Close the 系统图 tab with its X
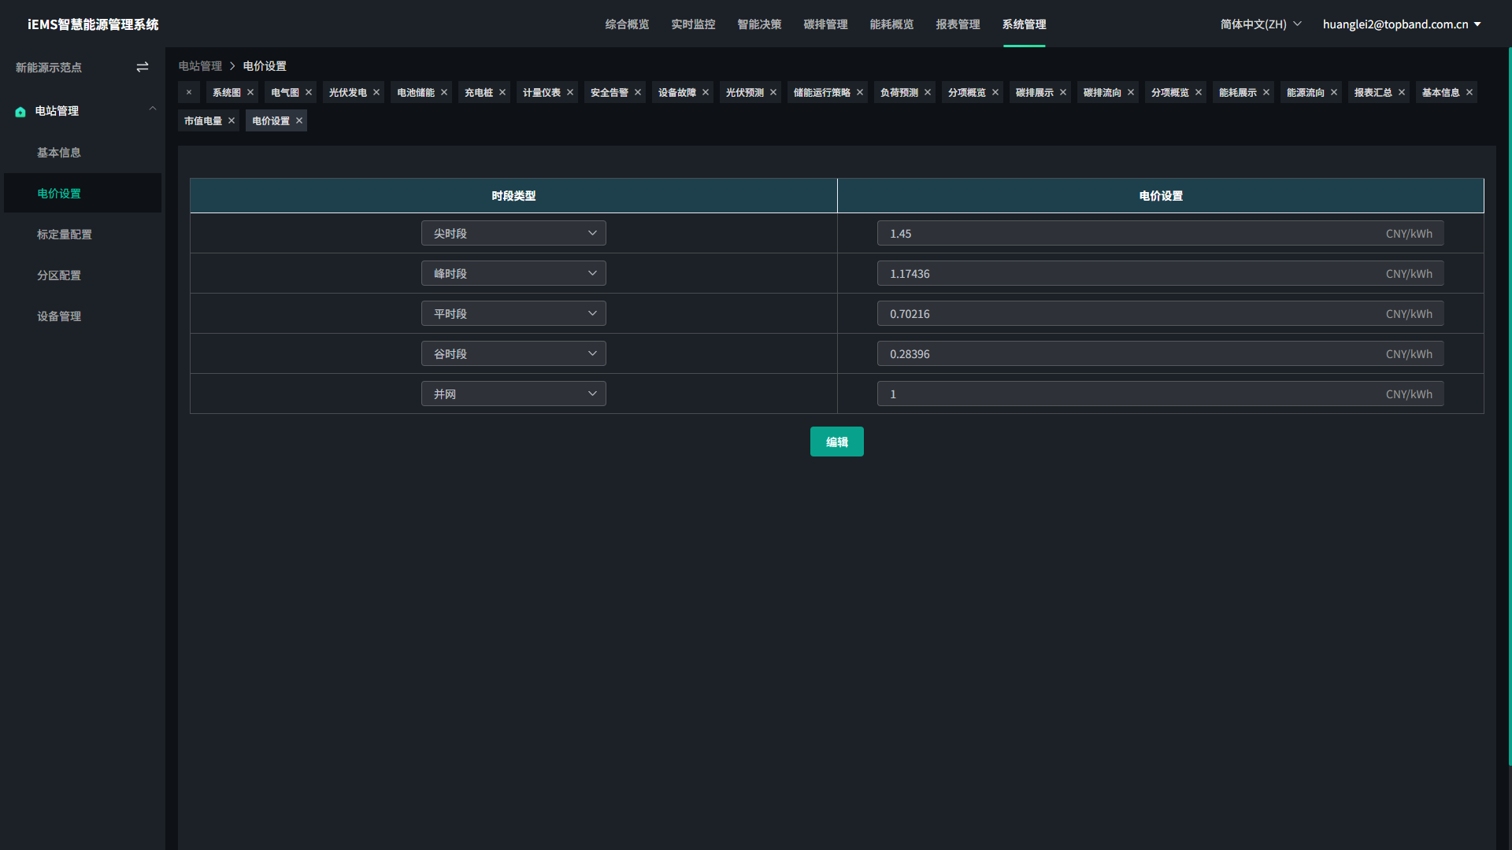Viewport: 1512px width, 850px height. (250, 93)
